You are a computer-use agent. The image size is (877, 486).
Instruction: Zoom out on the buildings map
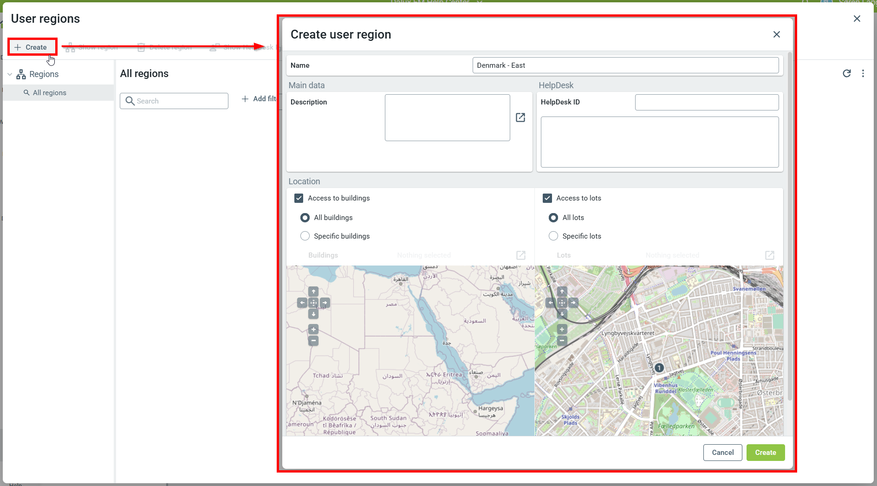click(313, 341)
